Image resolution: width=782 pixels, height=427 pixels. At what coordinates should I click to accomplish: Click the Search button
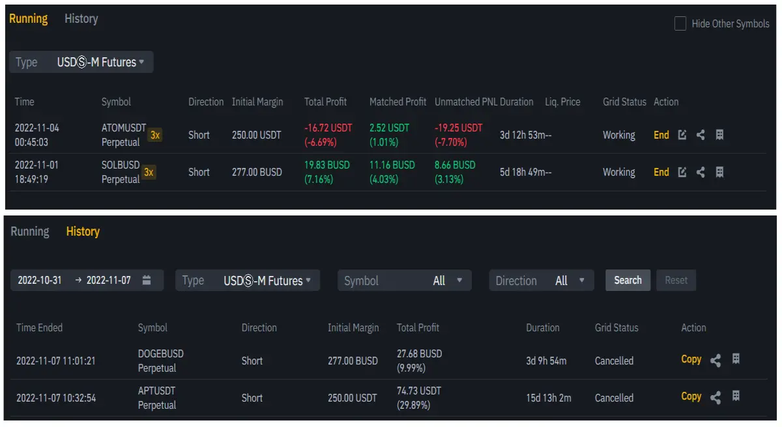628,280
